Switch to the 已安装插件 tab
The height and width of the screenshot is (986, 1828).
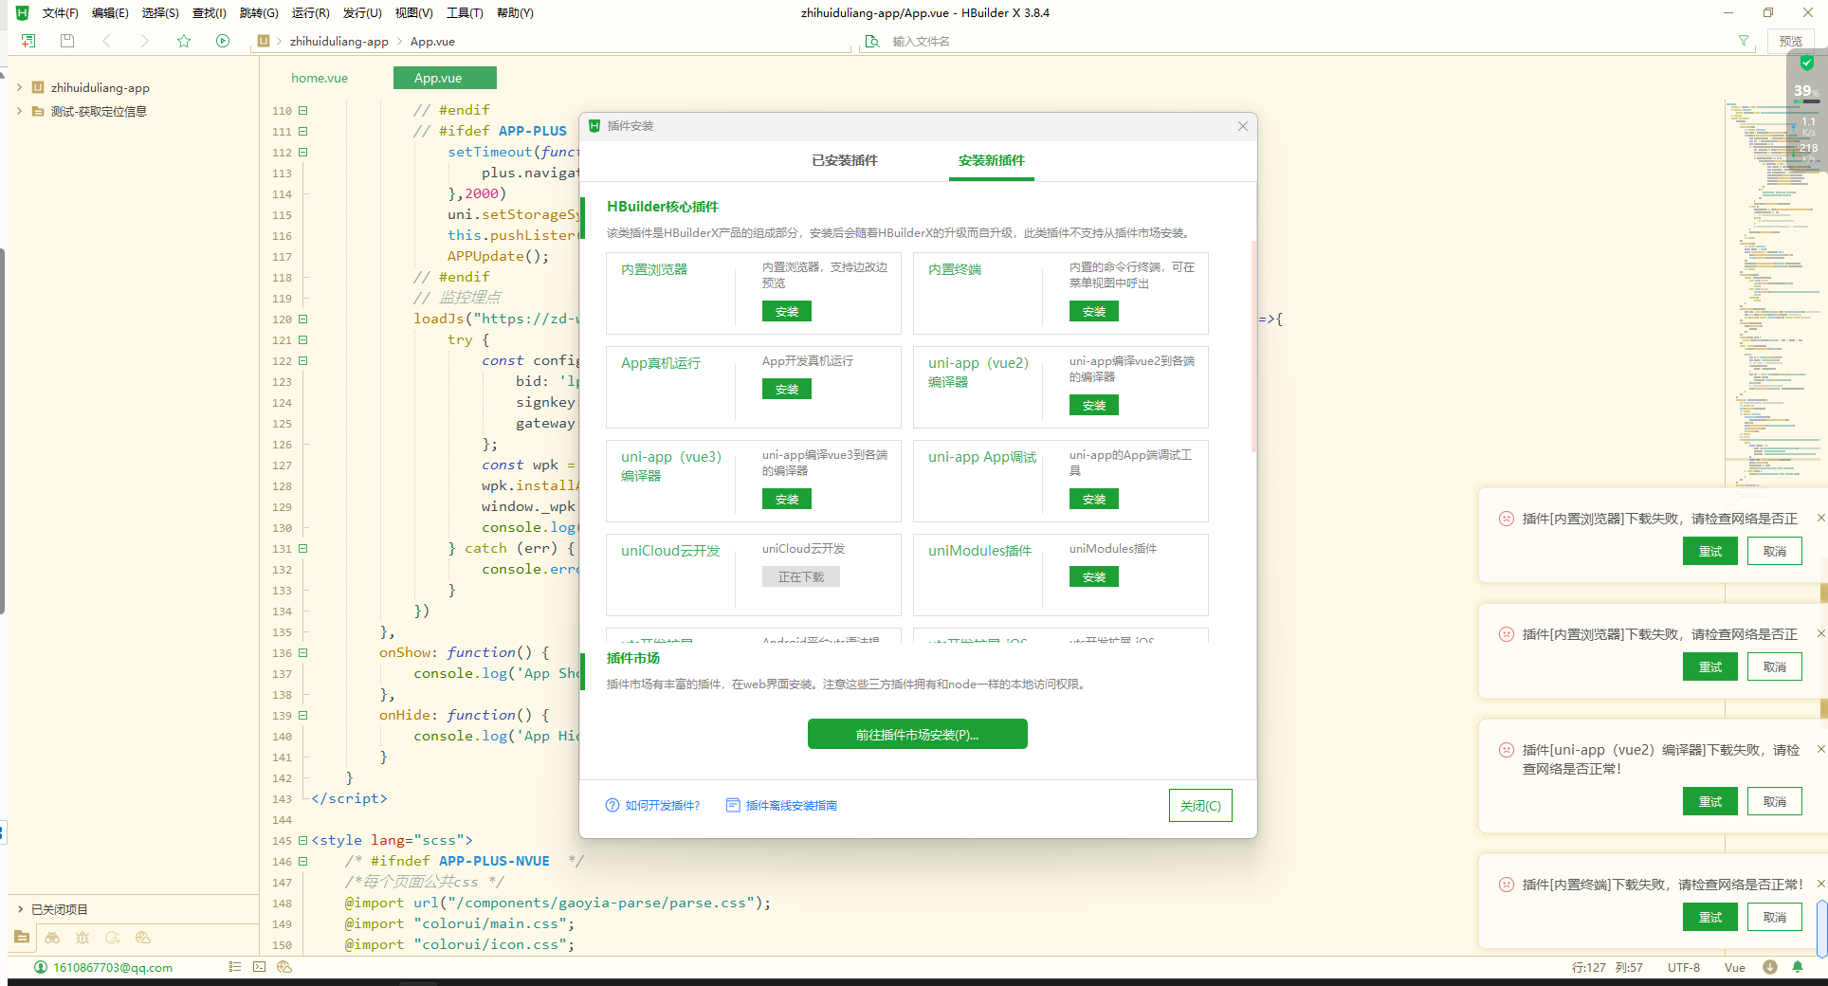845,160
